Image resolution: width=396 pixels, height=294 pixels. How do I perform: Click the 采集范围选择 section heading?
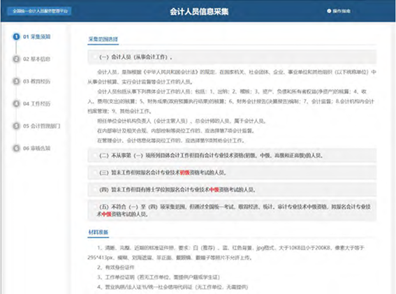click(x=103, y=39)
